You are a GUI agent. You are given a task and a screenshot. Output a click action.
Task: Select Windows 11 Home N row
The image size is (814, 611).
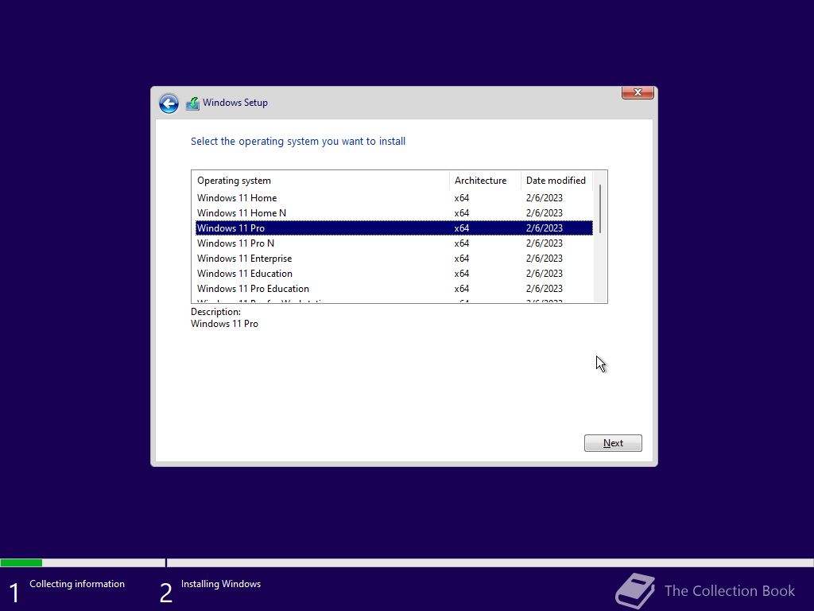pos(394,213)
